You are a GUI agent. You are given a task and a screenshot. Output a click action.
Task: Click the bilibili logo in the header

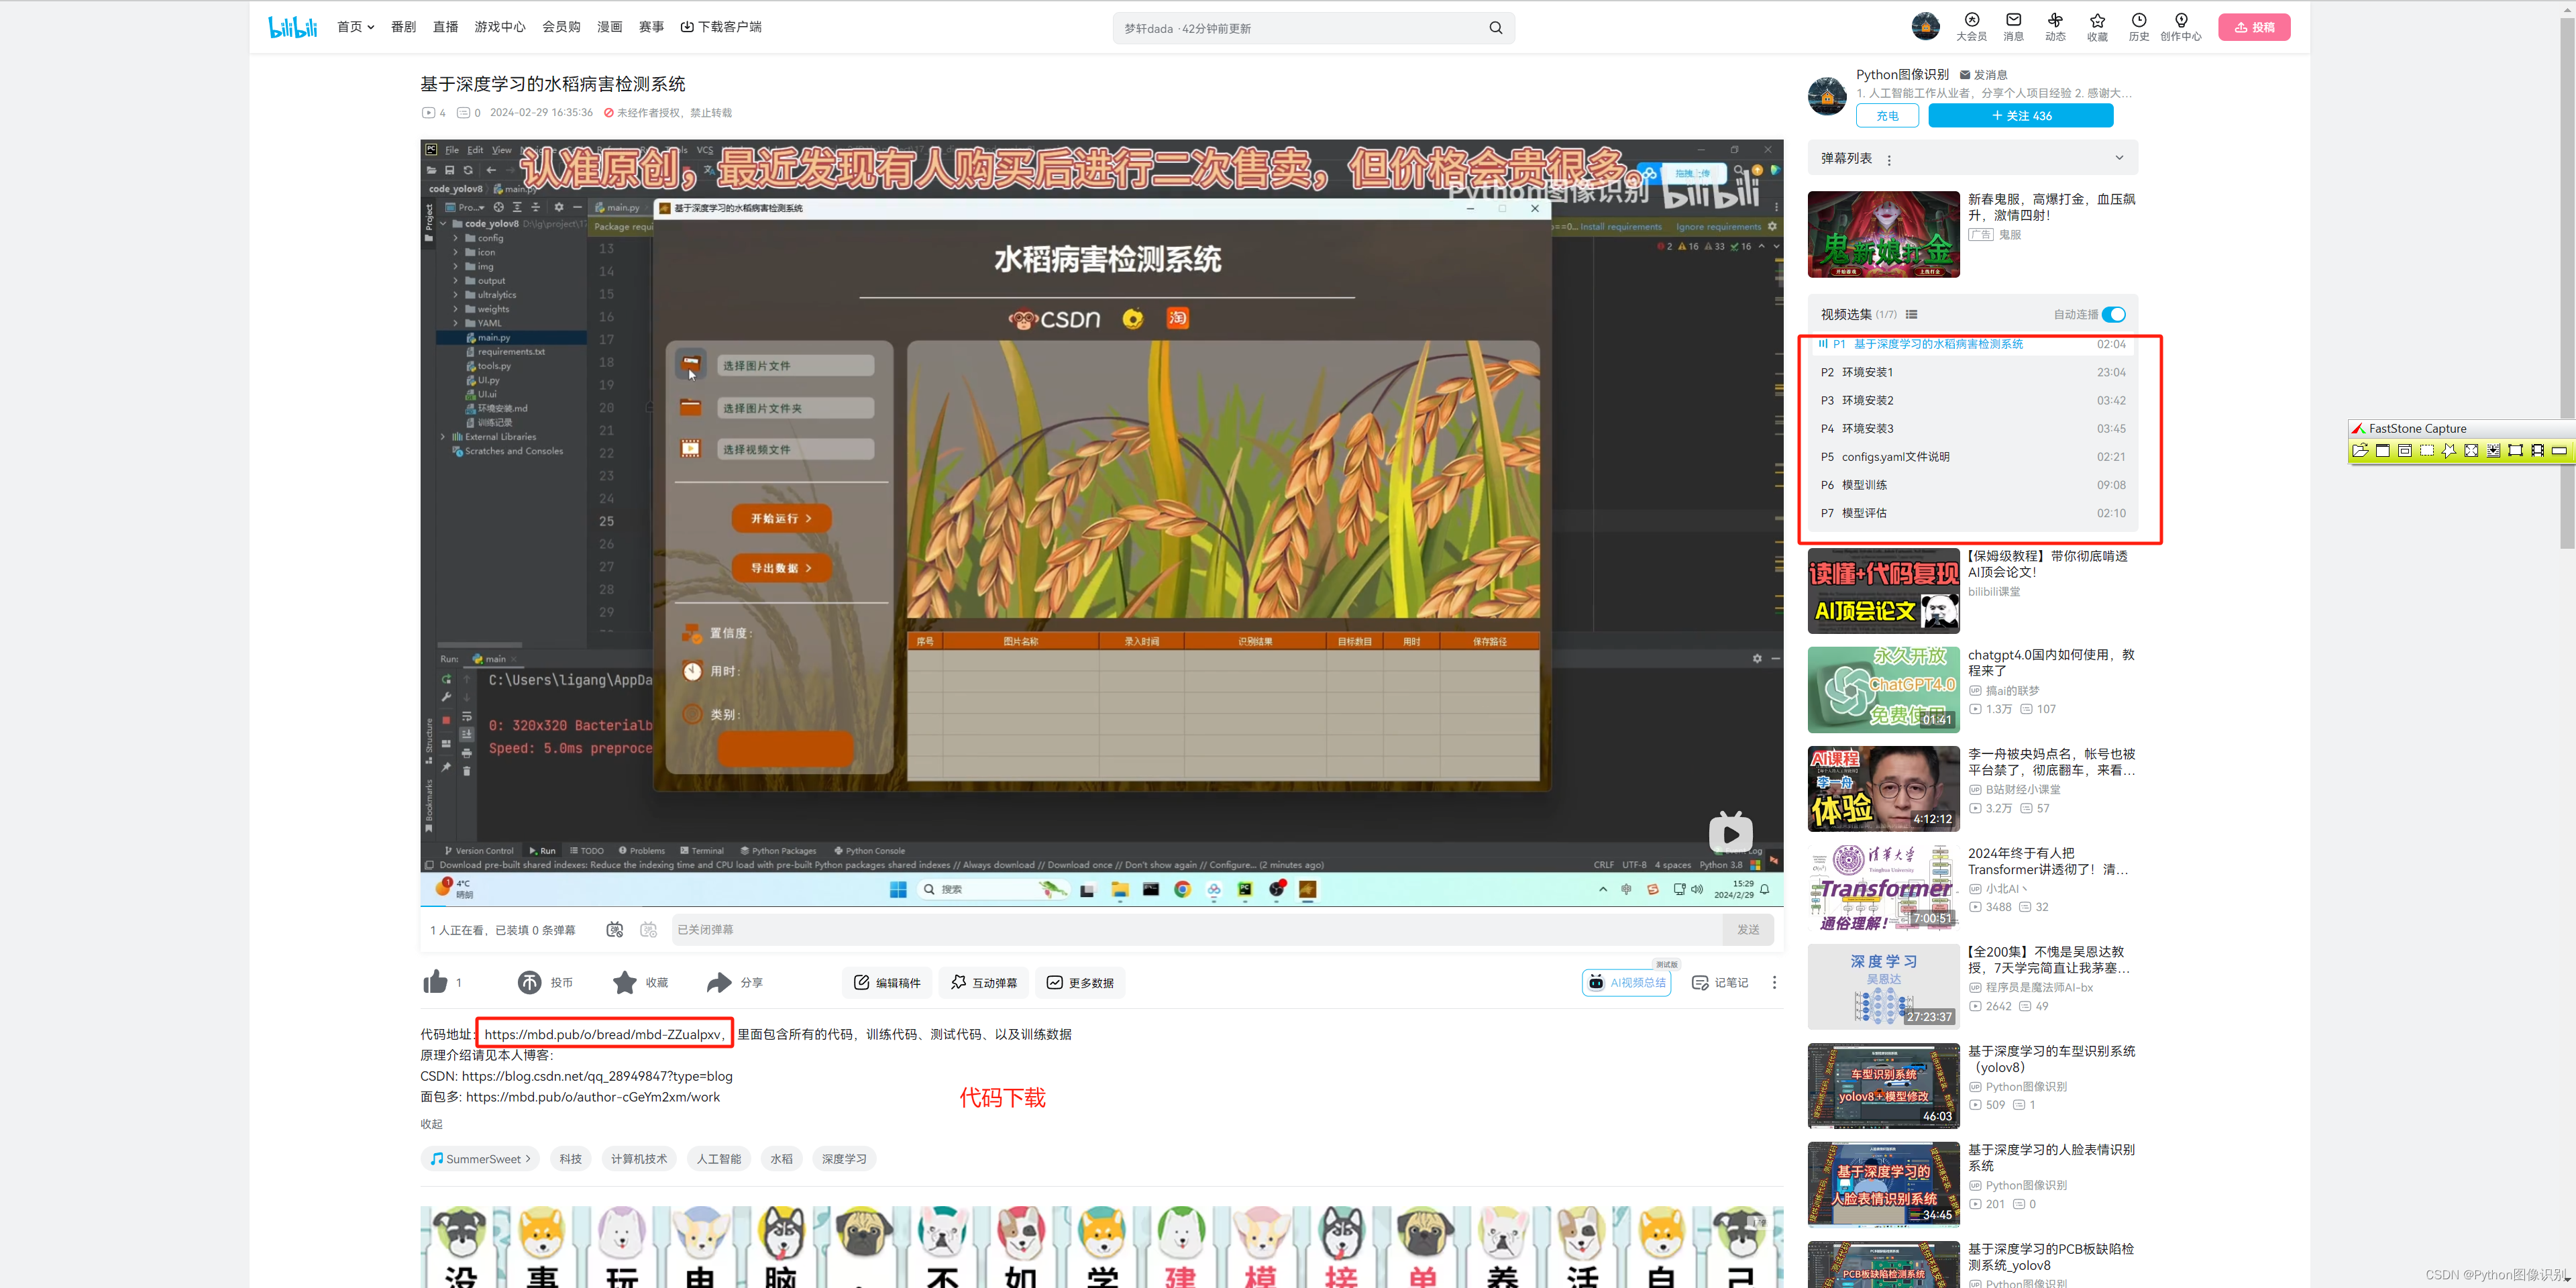click(293, 27)
